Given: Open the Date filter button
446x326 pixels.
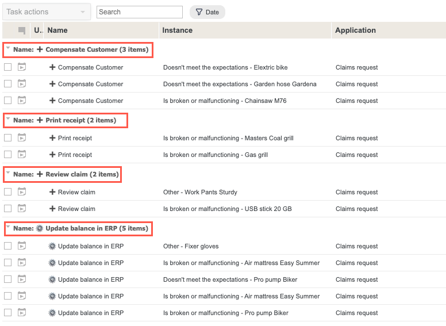Looking at the screenshot, I should [x=207, y=12].
